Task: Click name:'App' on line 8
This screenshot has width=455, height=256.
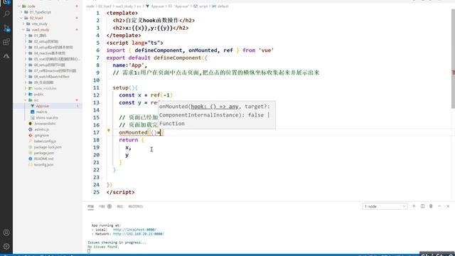Action: tap(129, 65)
